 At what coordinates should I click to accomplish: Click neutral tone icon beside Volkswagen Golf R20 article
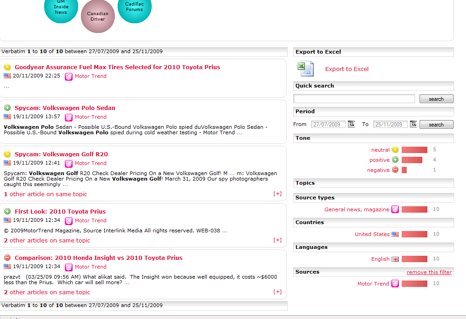click(x=7, y=154)
